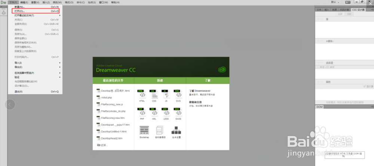Open the 站点(S) menu
This screenshot has width=374, height=166.
tap(92, 2)
